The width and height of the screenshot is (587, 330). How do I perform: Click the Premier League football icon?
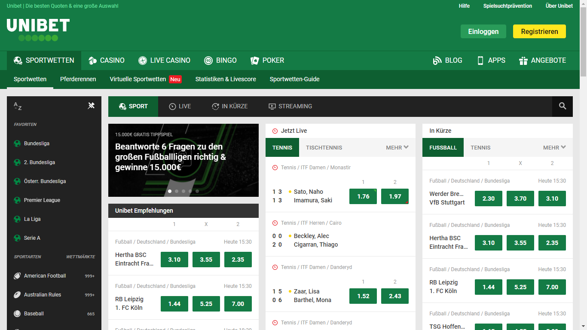click(17, 200)
